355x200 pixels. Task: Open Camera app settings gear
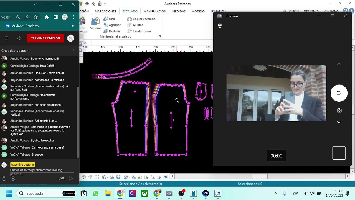coord(220,26)
